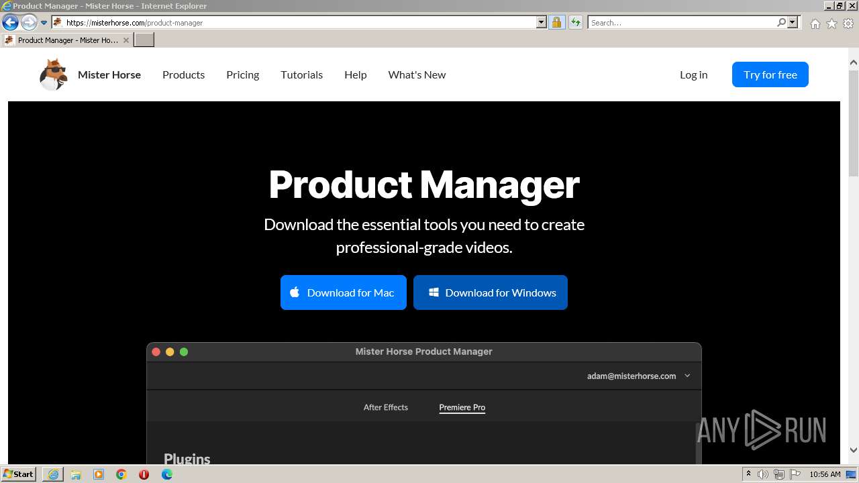The height and width of the screenshot is (483, 859).
Task: Click Download for Windows button
Action: 490,292
